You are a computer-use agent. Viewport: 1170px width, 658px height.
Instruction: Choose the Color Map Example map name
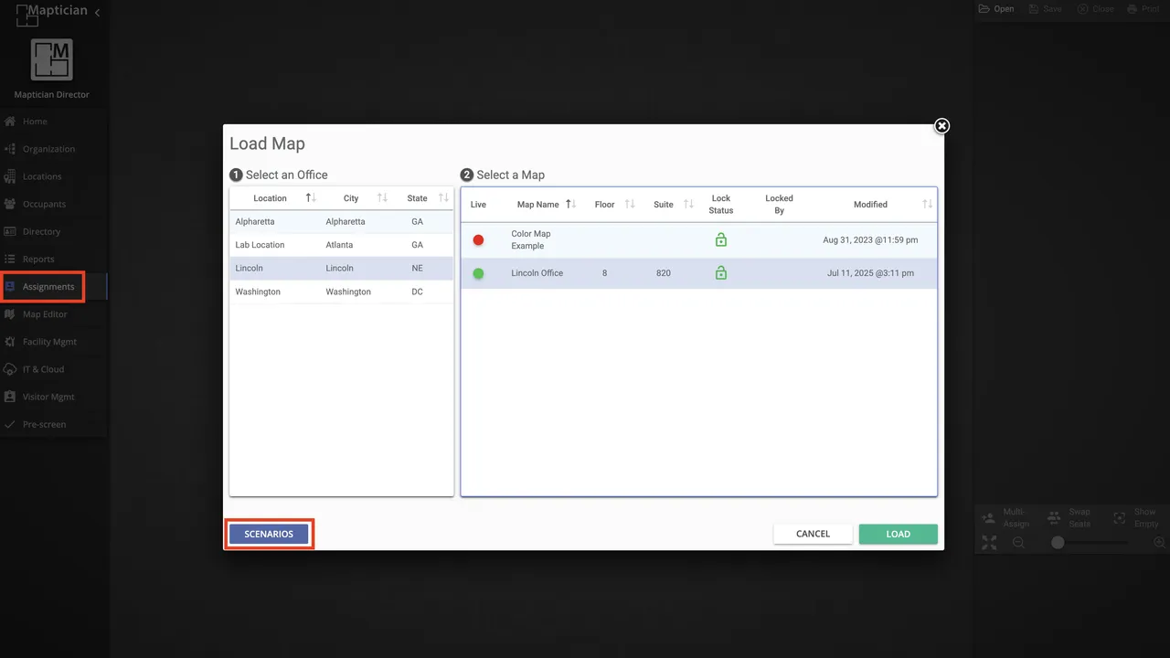[531, 240]
